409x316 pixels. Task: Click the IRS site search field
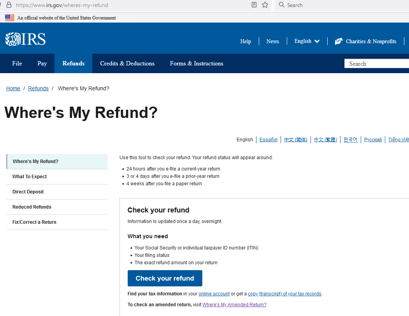(376, 64)
